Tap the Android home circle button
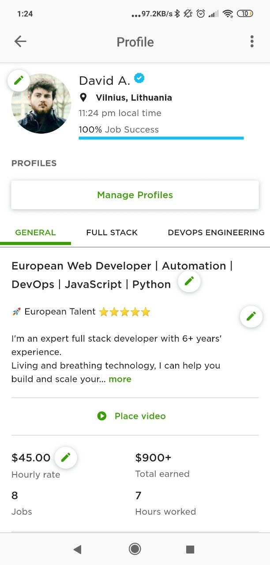Viewport: 270px width, 565px height. coord(135,549)
